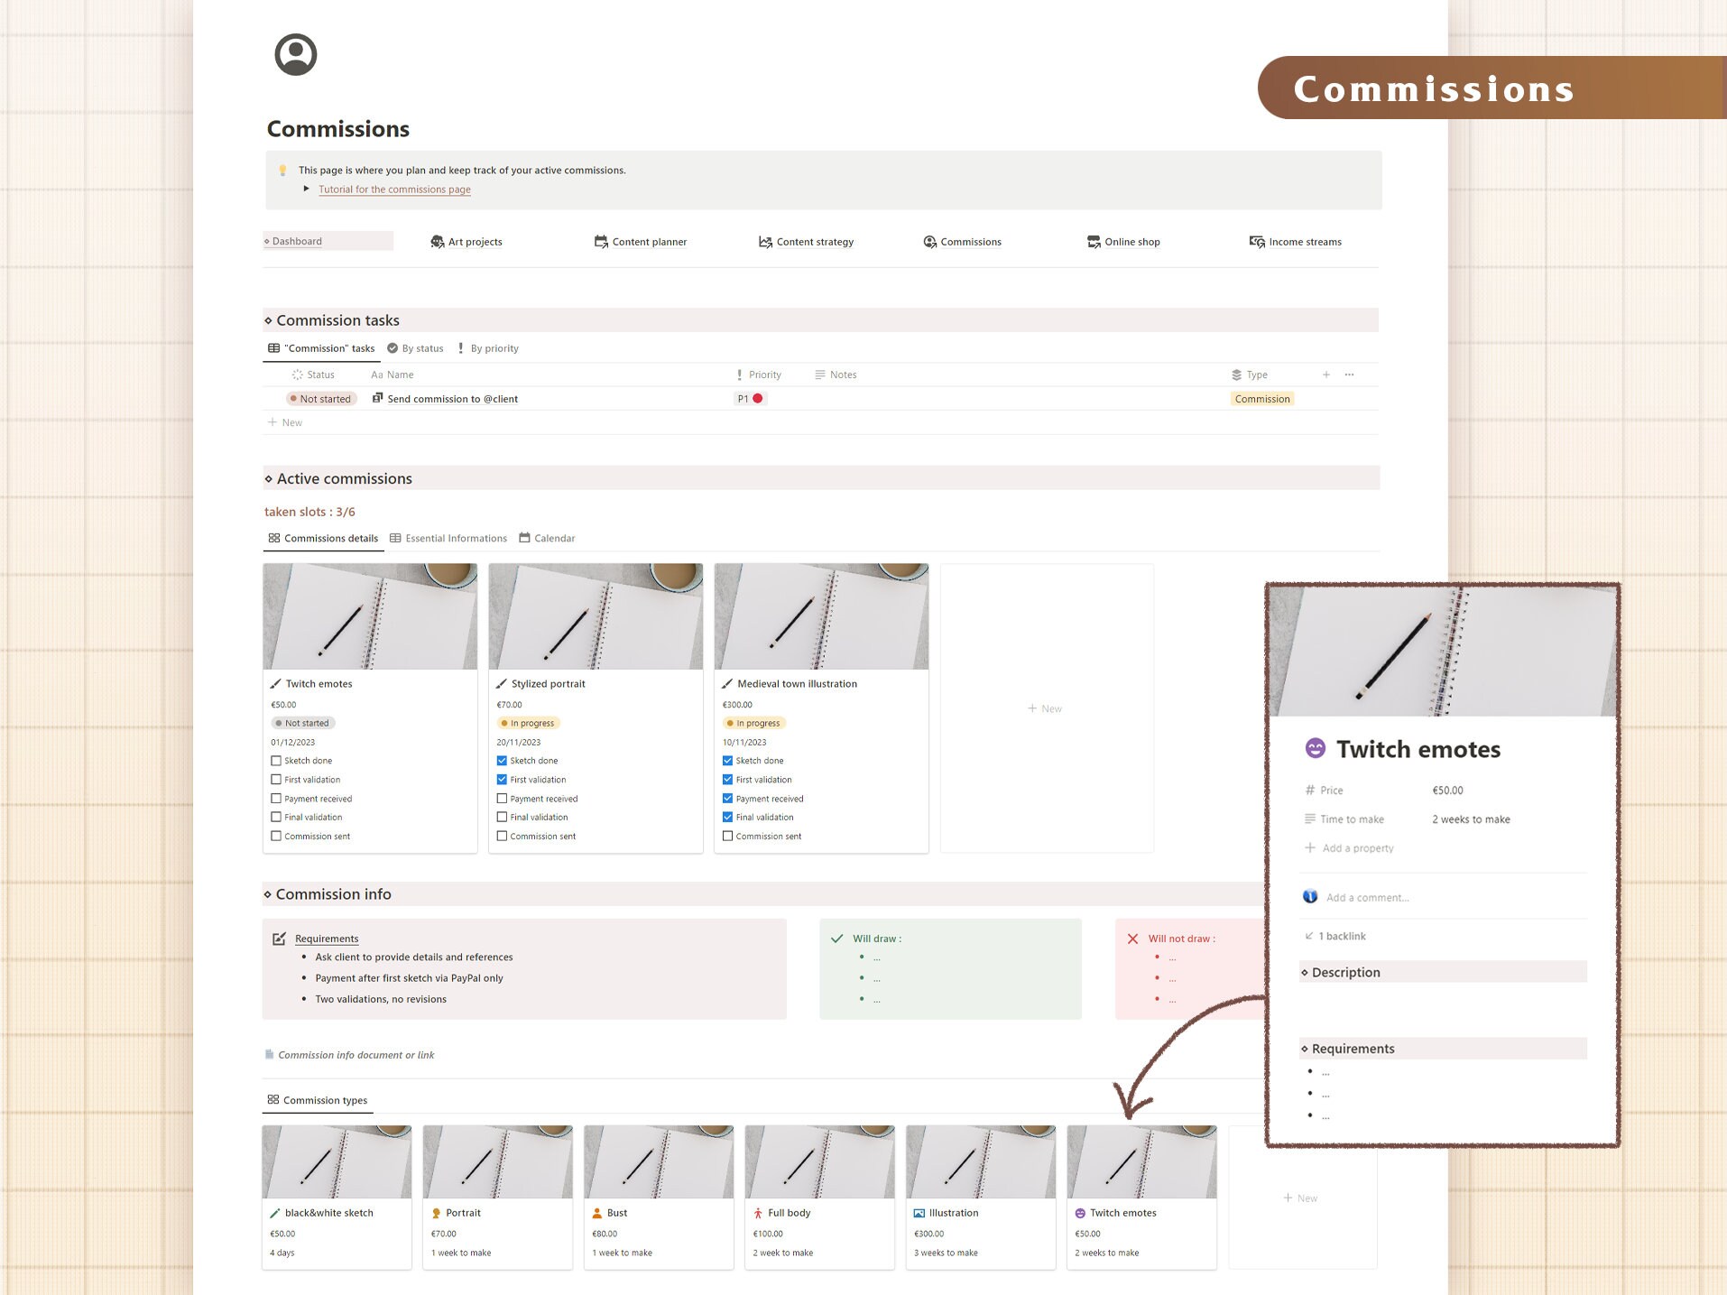Check Commission sent on Medieval town illustration
This screenshot has height=1295, width=1727.
click(x=727, y=836)
